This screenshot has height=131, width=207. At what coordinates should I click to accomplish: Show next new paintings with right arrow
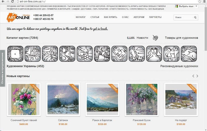[197, 76]
